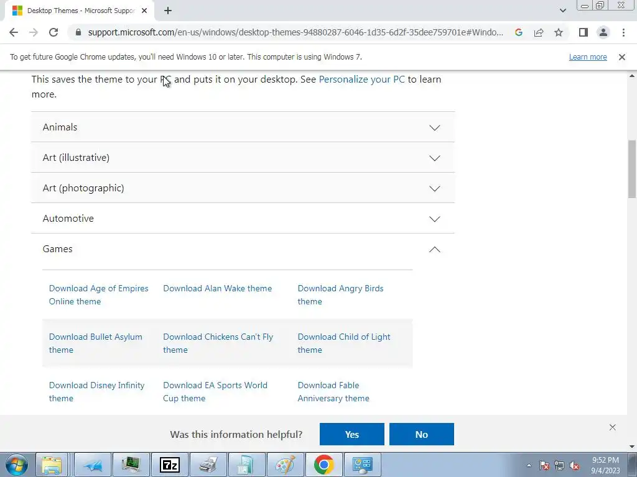Open Windows Explorer from the taskbar
Screen dimensions: 637x477
tap(52, 465)
